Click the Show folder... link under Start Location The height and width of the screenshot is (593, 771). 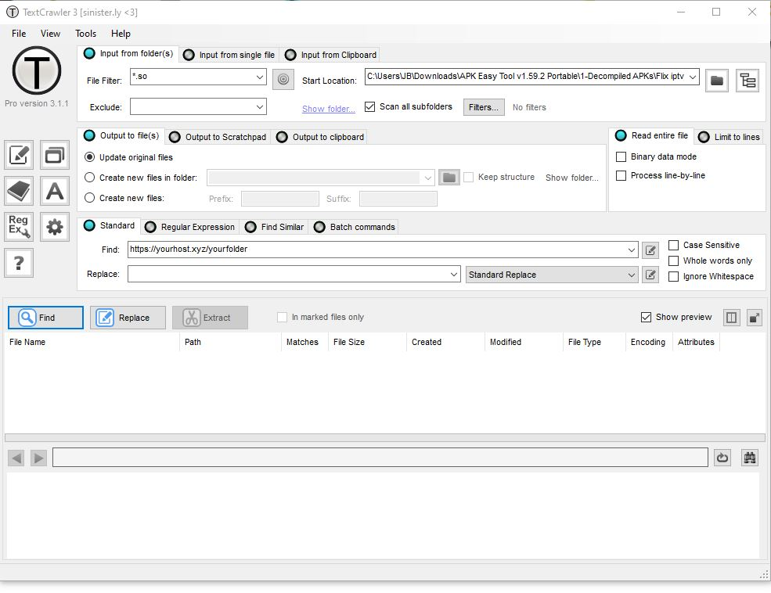tap(328, 109)
